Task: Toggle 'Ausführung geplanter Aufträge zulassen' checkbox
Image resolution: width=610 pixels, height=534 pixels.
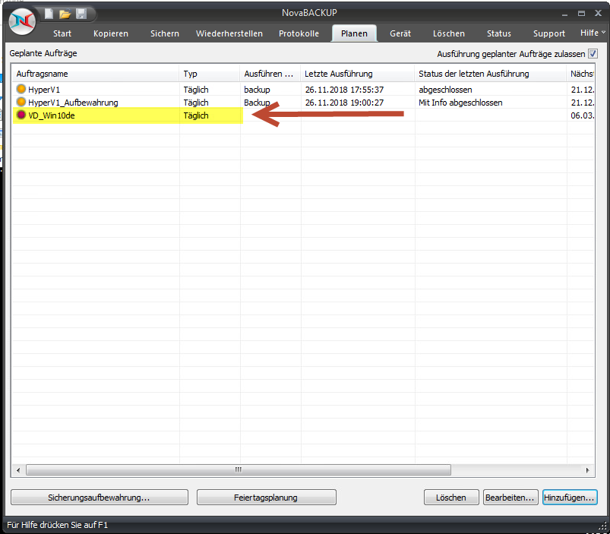Action: point(593,54)
